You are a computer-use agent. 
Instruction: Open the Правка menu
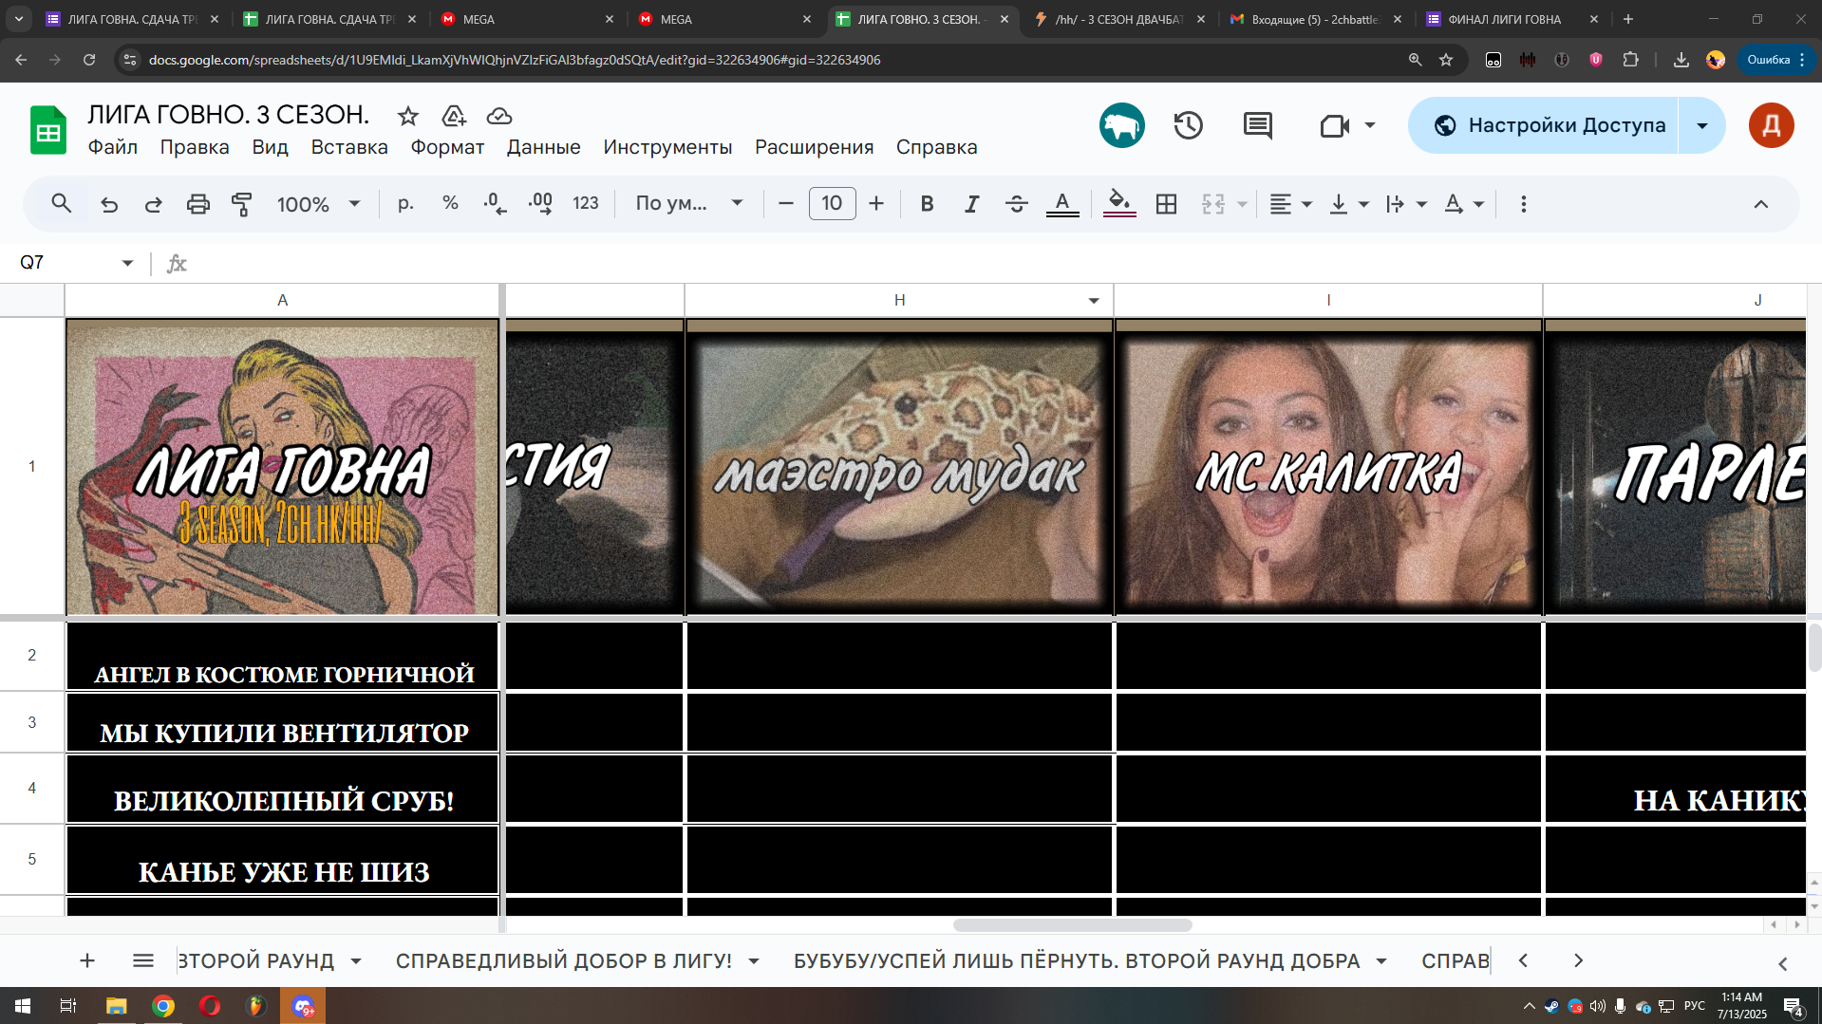tap(195, 147)
